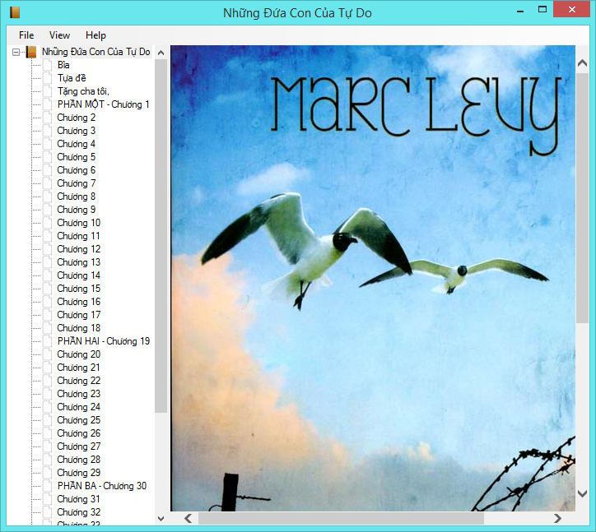Jump to Chương 9
The image size is (596, 532).
coord(76,210)
